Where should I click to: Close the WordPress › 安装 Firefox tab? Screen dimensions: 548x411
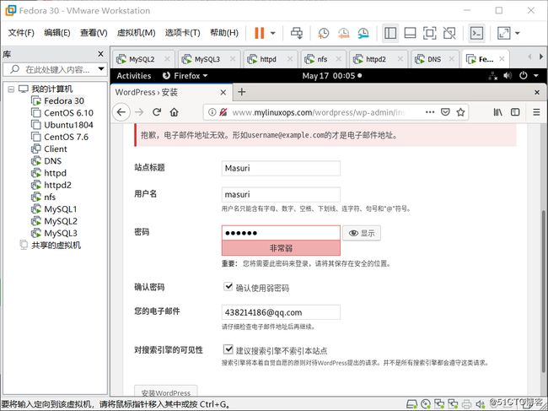point(223,92)
